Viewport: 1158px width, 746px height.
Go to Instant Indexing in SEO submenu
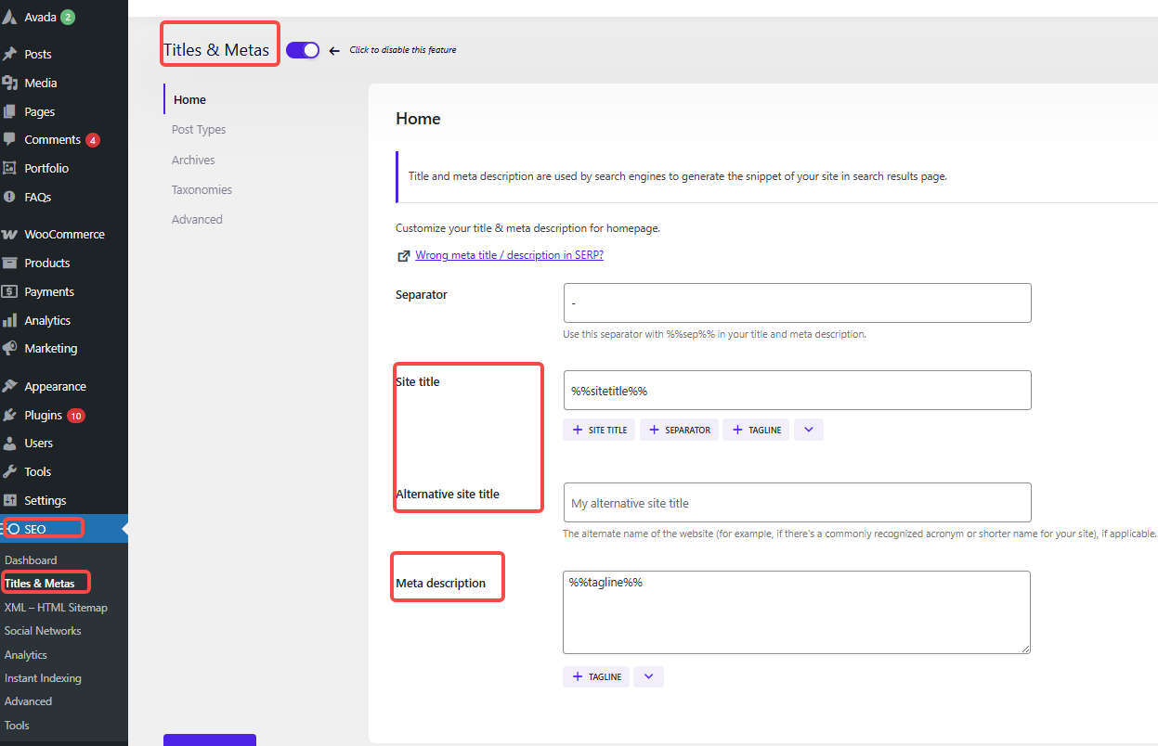pyautogui.click(x=43, y=678)
